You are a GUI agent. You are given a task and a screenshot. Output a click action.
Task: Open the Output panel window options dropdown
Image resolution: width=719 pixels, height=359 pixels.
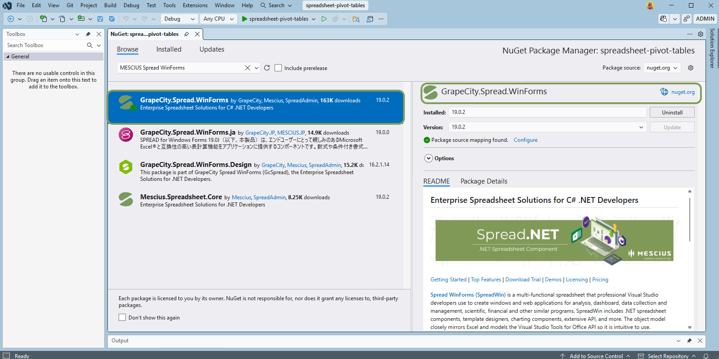tap(679, 341)
